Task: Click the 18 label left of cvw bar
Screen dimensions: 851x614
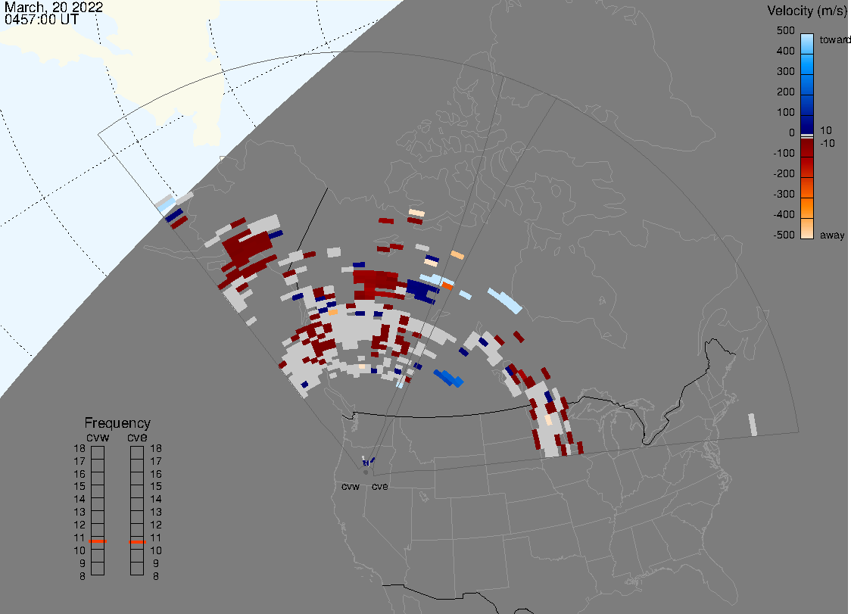Action: (79, 448)
